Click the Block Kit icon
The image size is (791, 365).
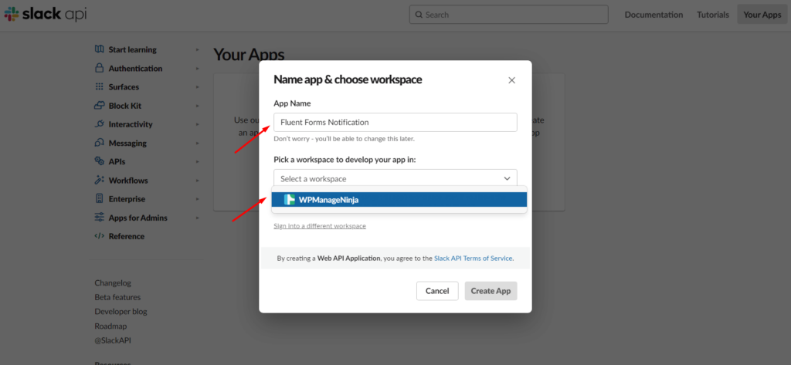click(100, 106)
